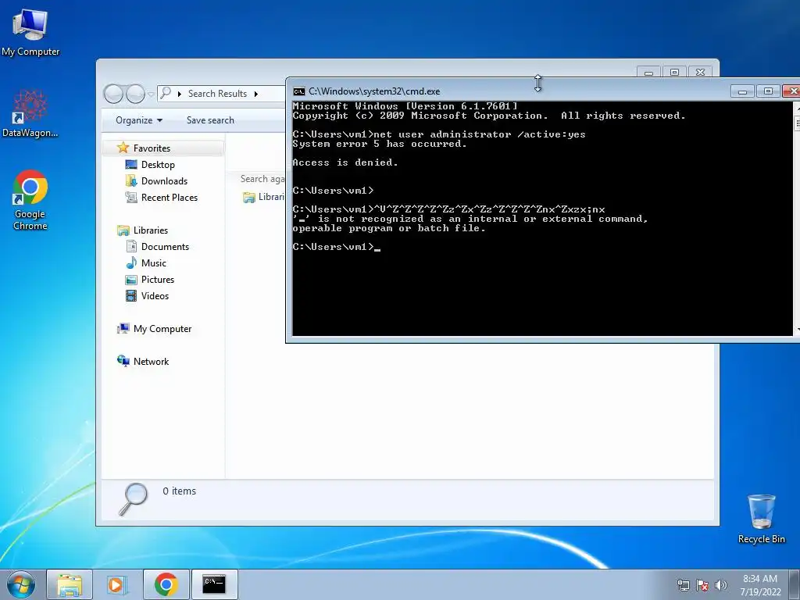Close the Explorer Search Results window

pos(701,73)
